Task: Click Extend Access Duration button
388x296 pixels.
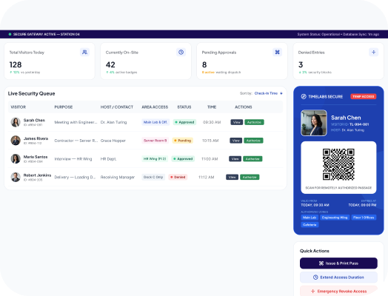Action: tap(338, 277)
